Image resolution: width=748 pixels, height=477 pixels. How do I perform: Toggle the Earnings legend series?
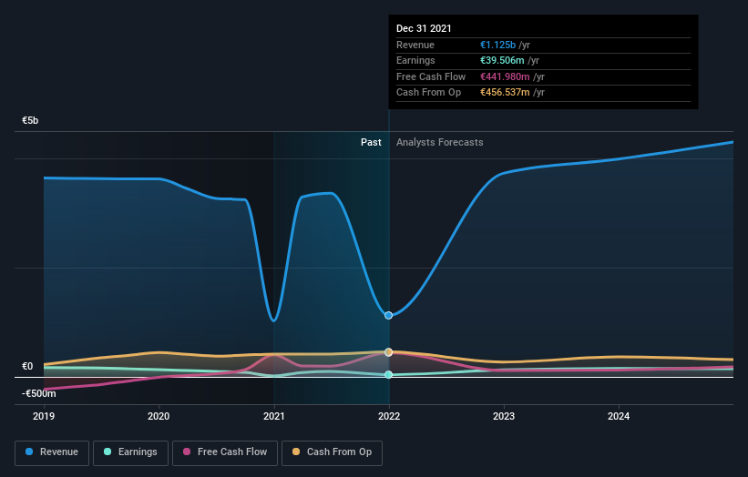coord(130,452)
